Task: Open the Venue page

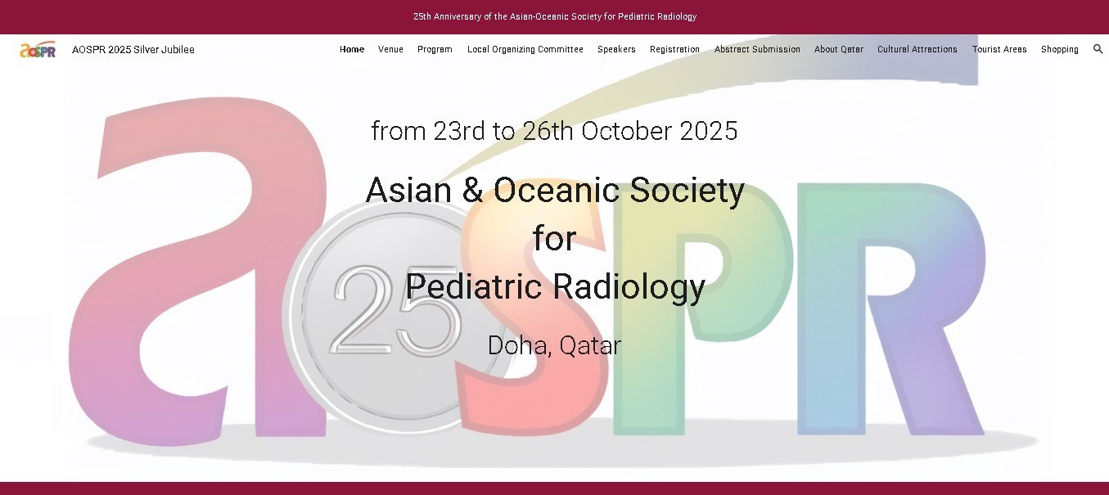Action: (x=390, y=49)
